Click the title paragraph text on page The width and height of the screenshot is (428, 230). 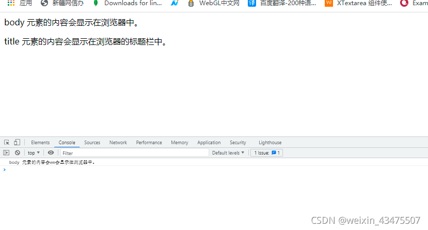(x=86, y=41)
